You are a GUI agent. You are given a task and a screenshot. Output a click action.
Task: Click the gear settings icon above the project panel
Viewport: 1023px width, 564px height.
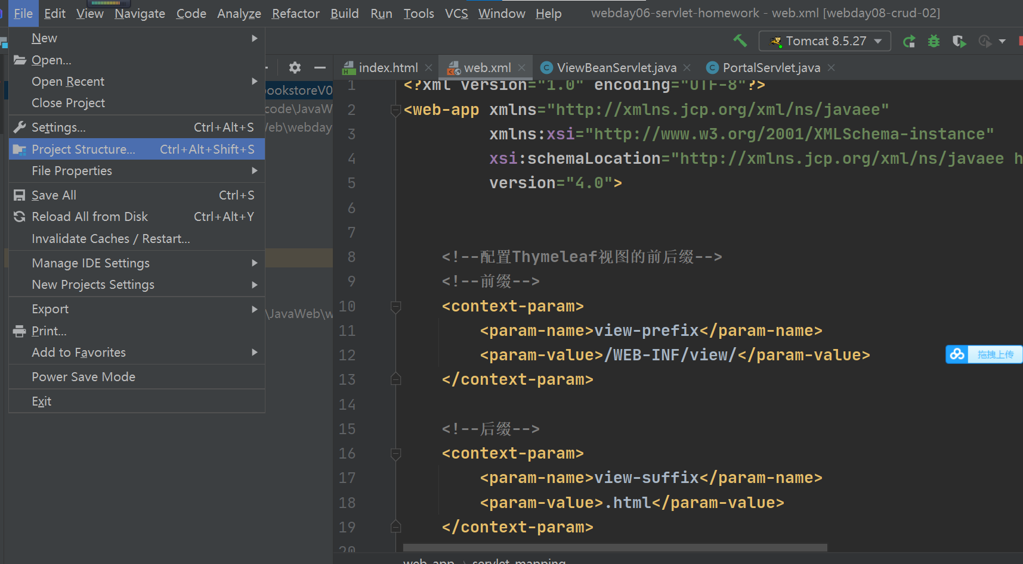coord(295,67)
